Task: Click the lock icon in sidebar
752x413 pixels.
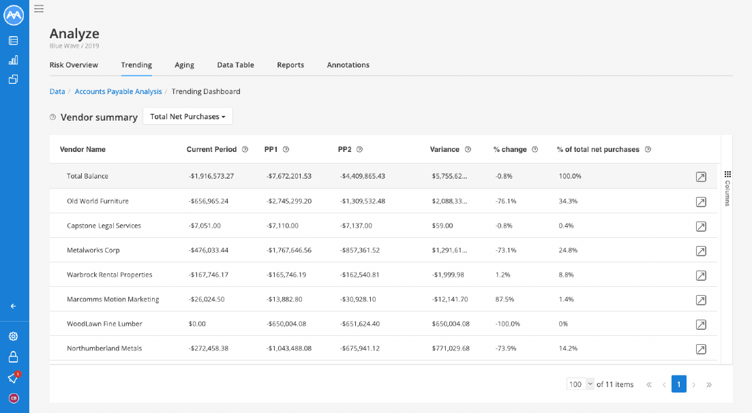Action: tap(14, 357)
